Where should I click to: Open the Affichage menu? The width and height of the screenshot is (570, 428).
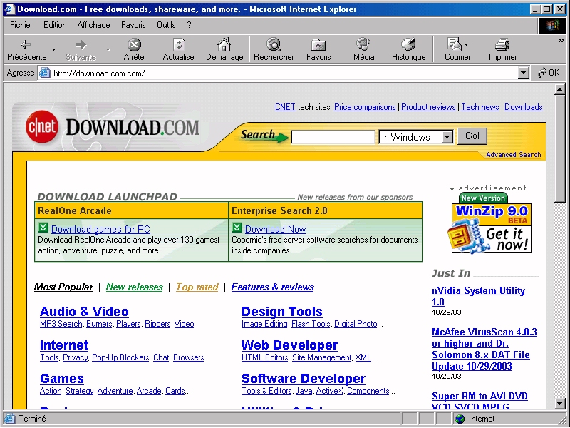(93, 25)
